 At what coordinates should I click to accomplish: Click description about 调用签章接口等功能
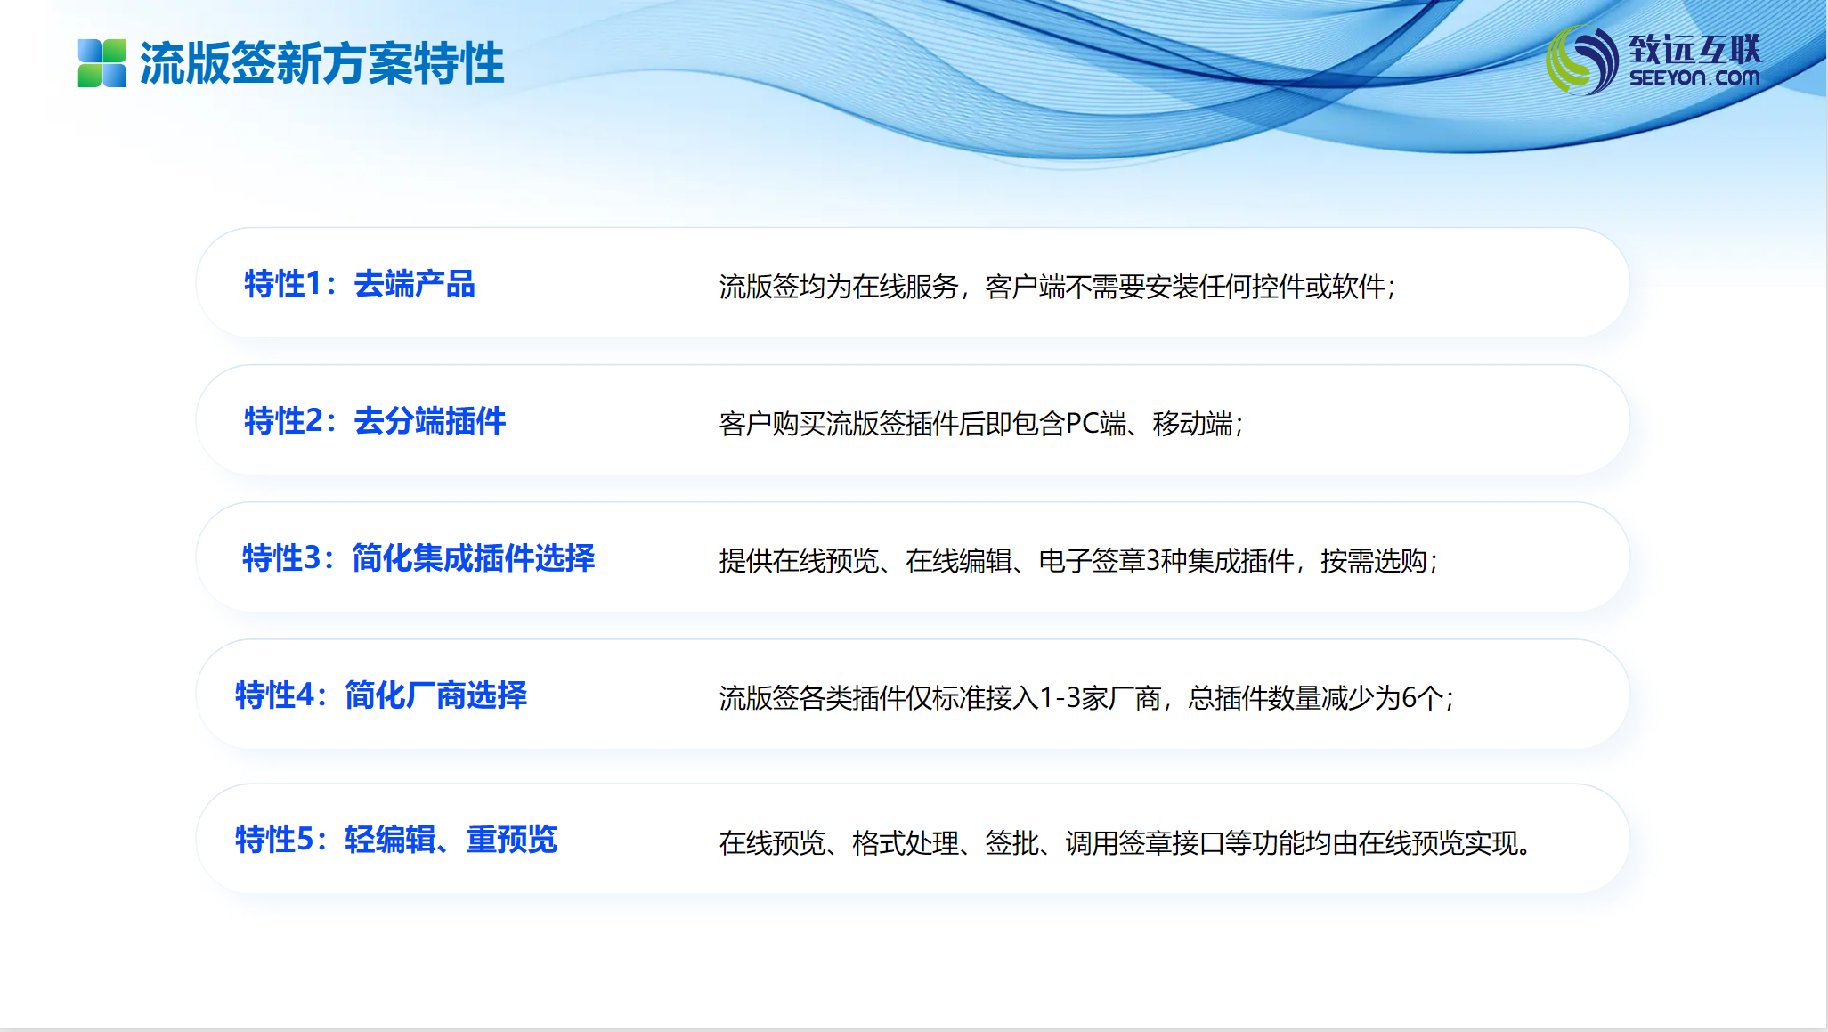click(x=1125, y=842)
